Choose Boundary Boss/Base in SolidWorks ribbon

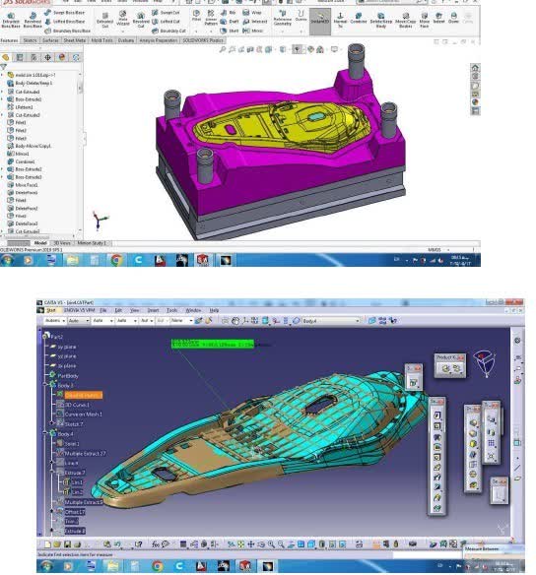[x=68, y=31]
